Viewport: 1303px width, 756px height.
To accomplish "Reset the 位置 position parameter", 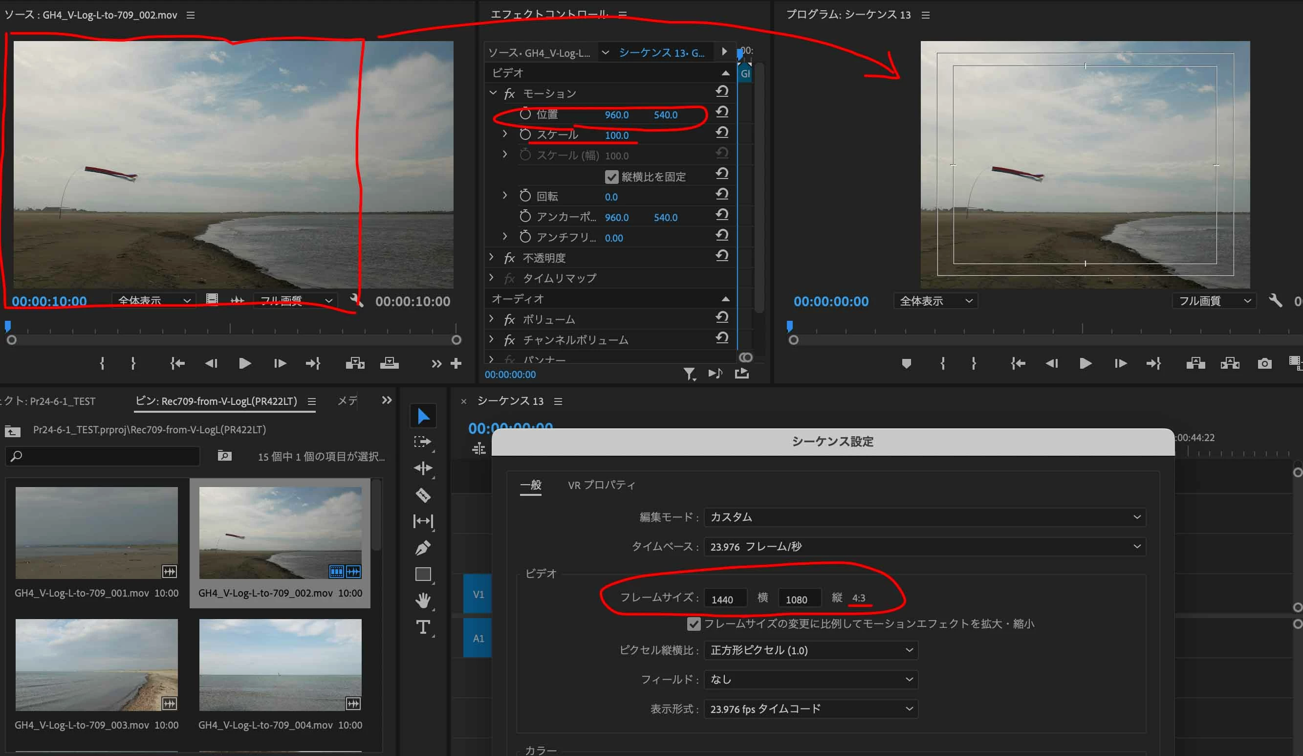I will click(x=722, y=112).
